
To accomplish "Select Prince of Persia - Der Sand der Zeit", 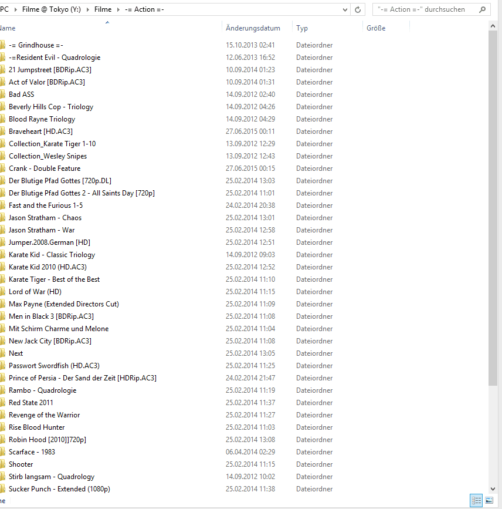I will coord(83,378).
